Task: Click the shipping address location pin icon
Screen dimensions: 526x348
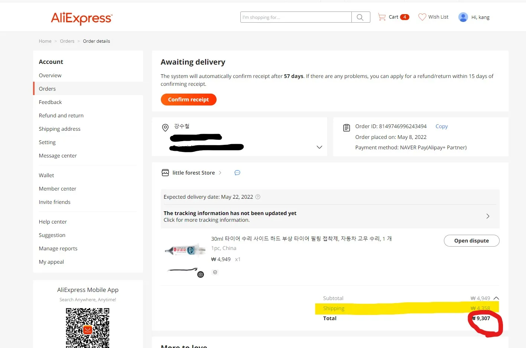Action: click(x=165, y=128)
